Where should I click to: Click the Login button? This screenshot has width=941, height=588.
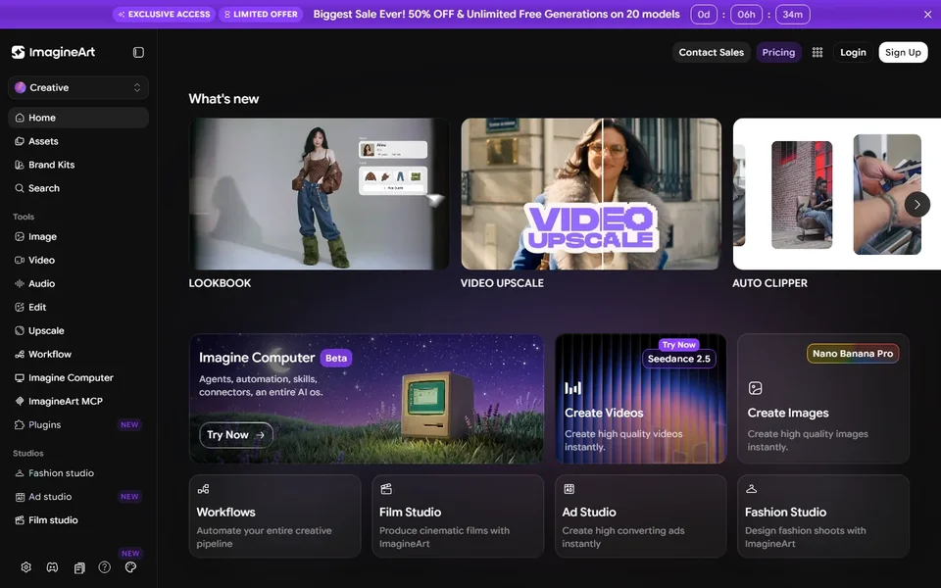coord(853,52)
